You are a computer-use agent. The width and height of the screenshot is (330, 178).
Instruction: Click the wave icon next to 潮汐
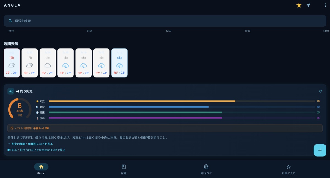37,107
